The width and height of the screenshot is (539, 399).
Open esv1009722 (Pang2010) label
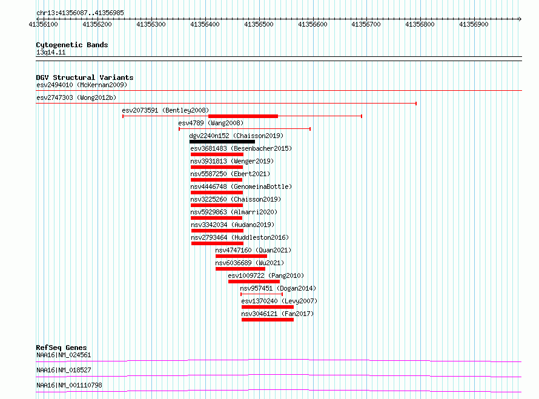click(x=266, y=275)
